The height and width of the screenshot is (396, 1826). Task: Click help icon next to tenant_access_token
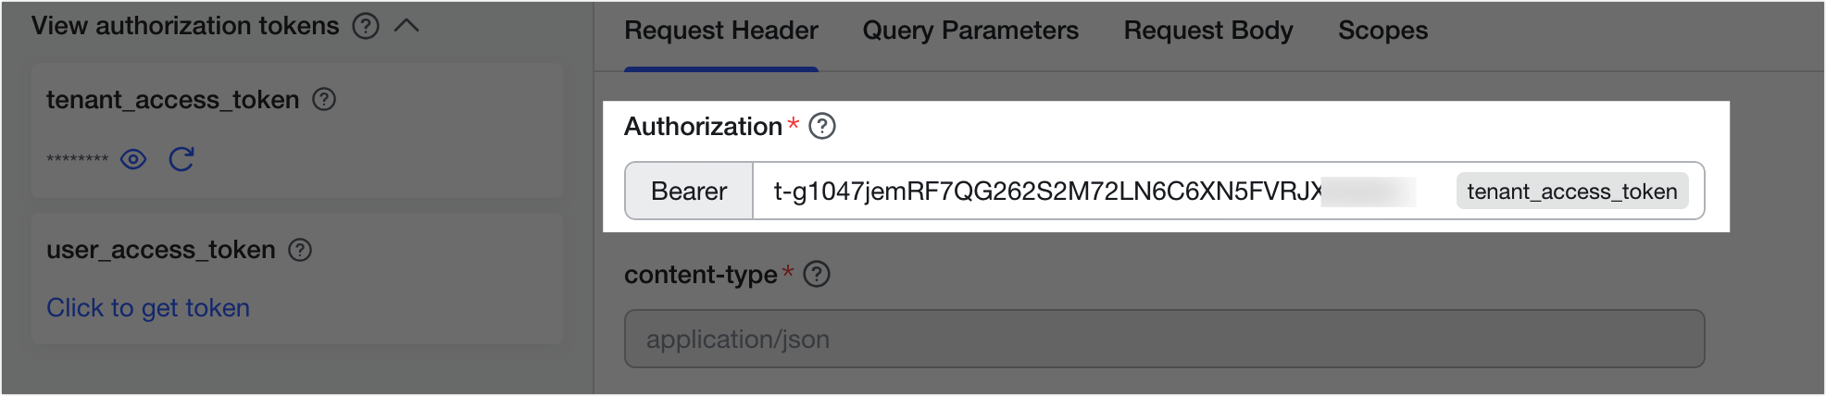[324, 99]
